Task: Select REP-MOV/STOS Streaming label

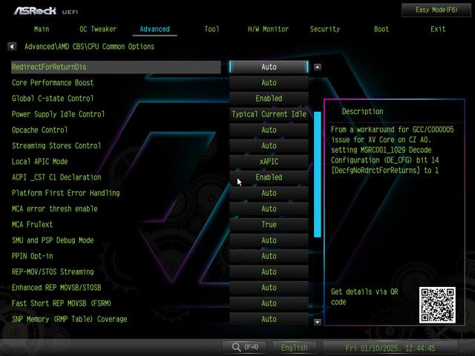Action: 53,271
